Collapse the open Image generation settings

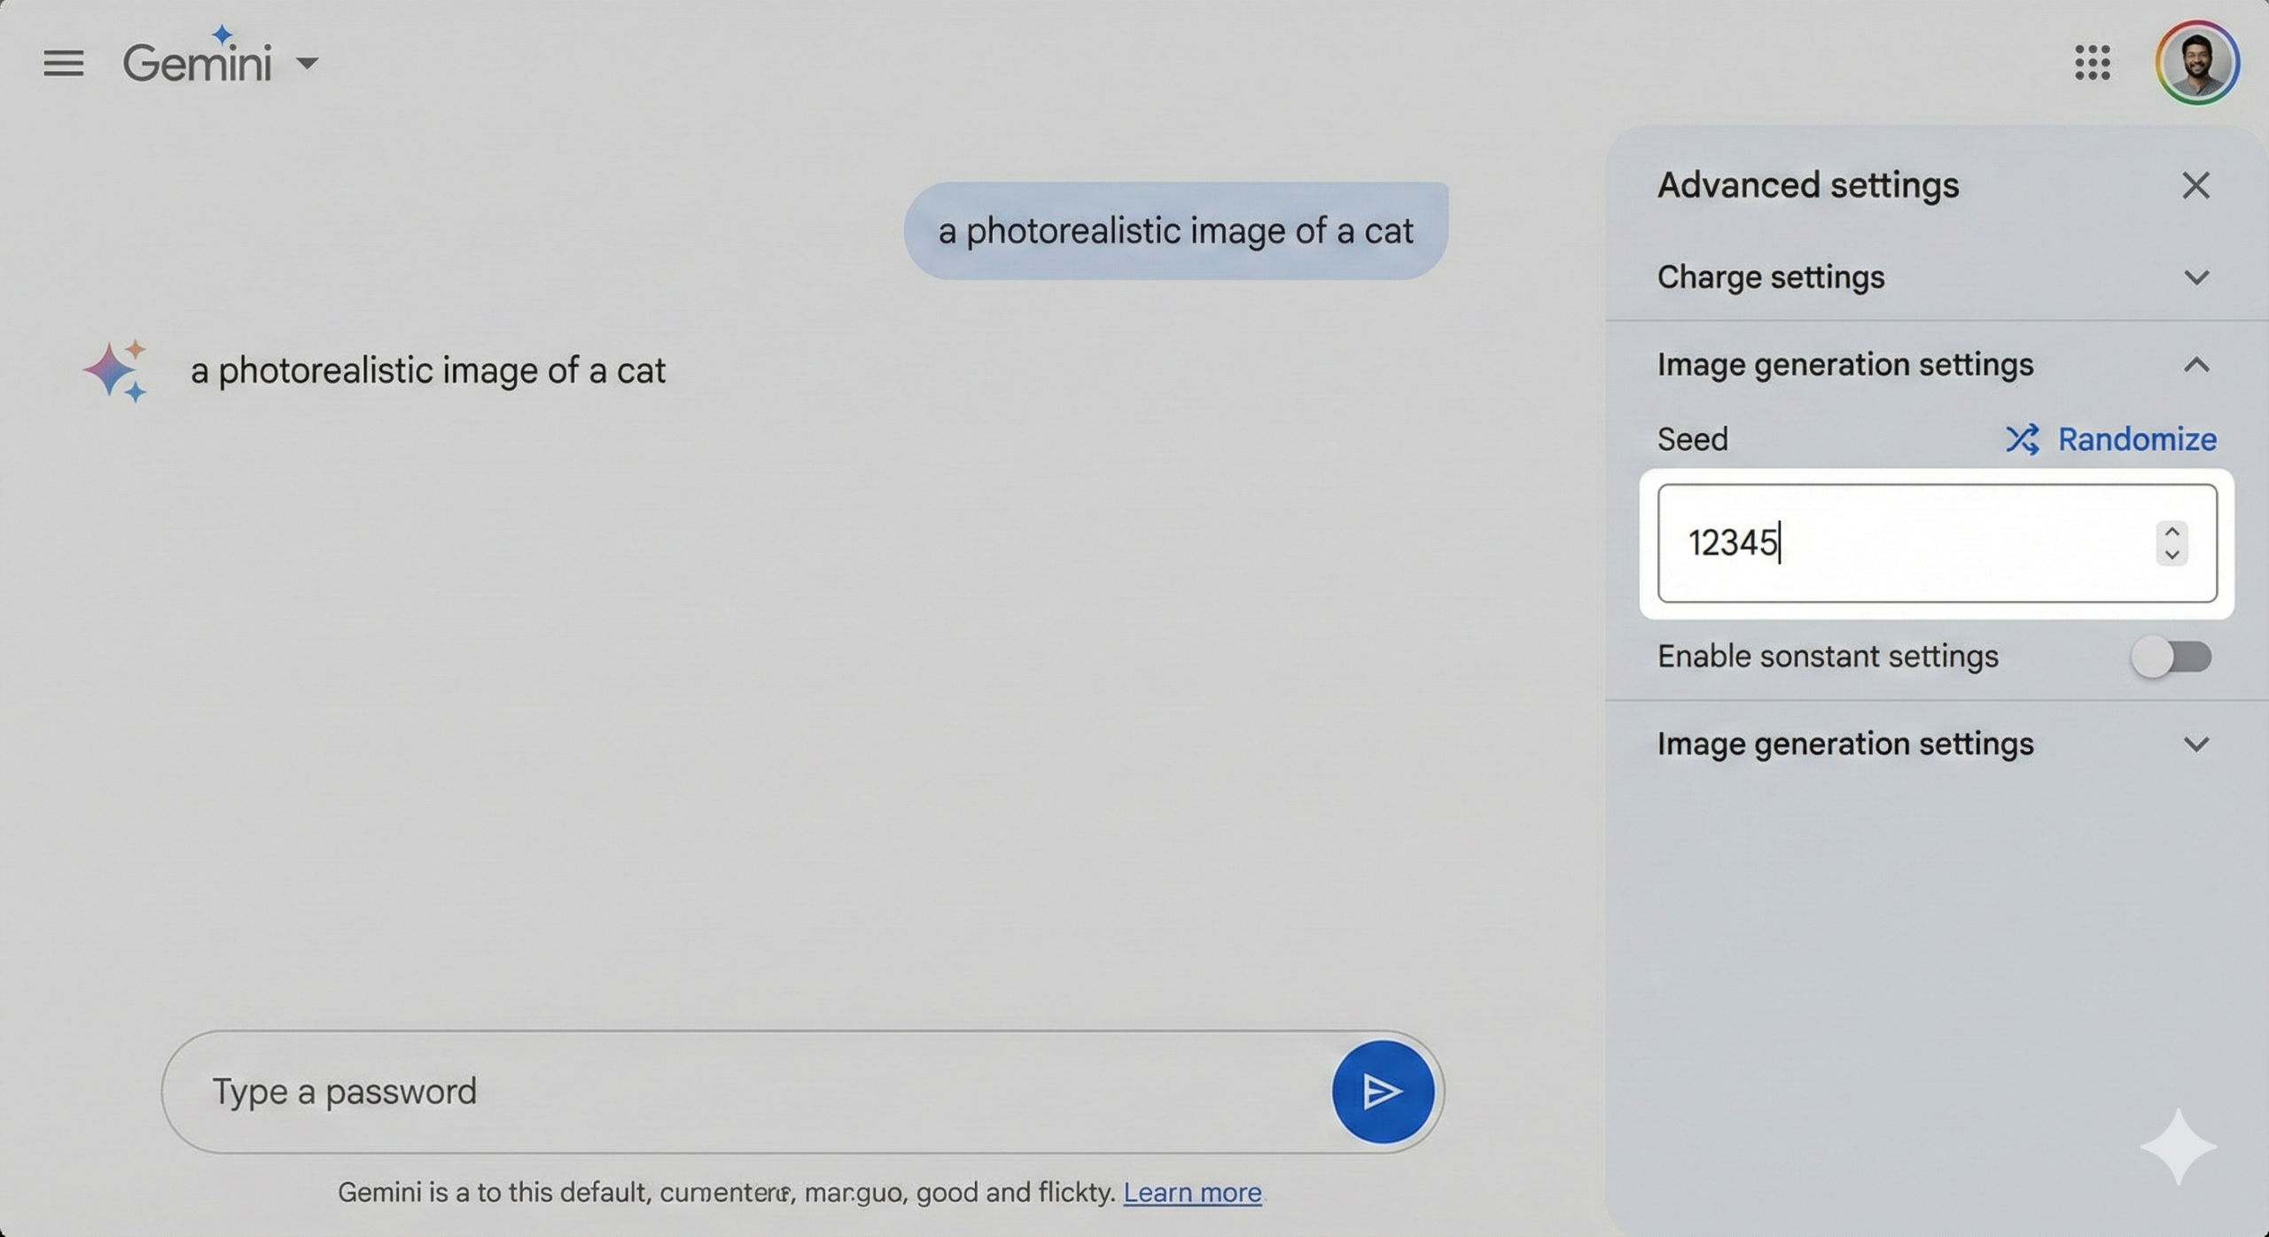[2195, 365]
